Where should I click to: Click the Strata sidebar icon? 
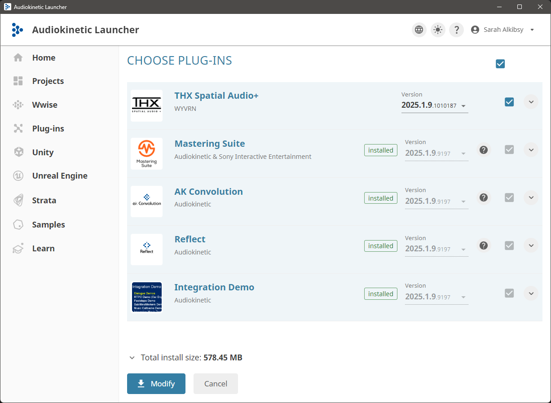click(18, 200)
